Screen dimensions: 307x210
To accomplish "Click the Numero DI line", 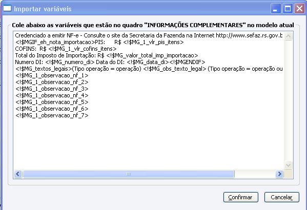I will coord(110,62).
